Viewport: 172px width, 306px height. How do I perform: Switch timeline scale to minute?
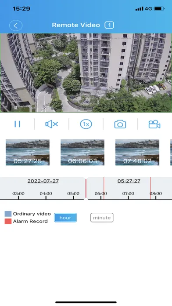(102, 218)
